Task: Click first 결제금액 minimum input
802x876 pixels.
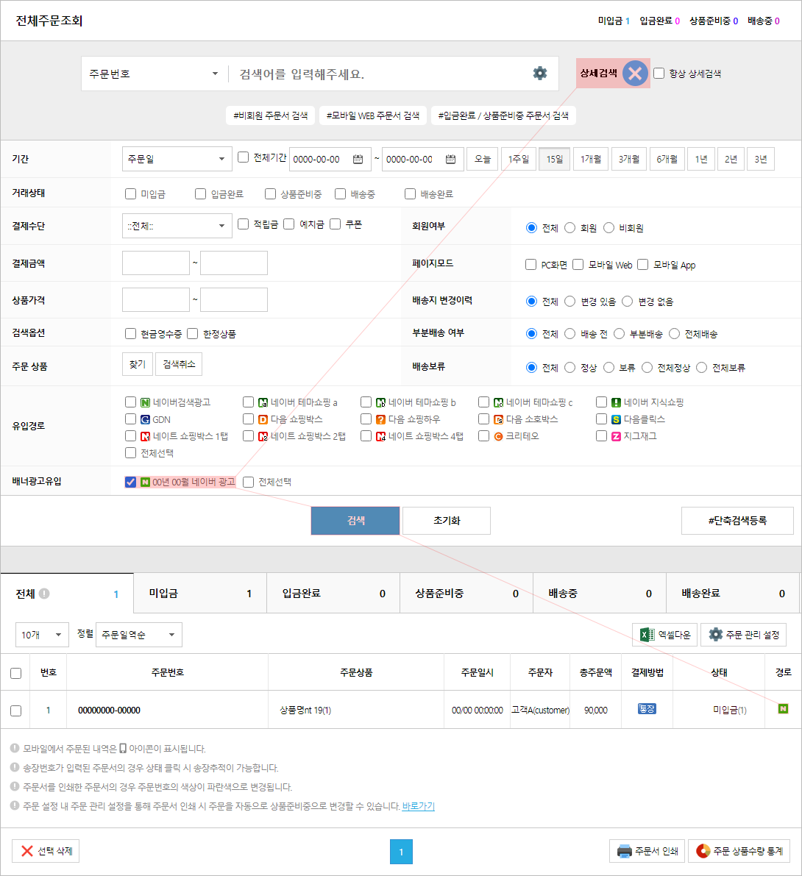Action: (156, 263)
